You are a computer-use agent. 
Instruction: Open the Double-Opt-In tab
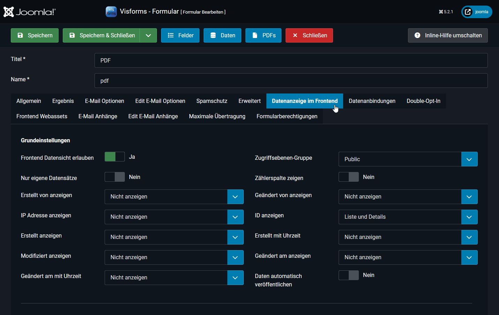[423, 101]
